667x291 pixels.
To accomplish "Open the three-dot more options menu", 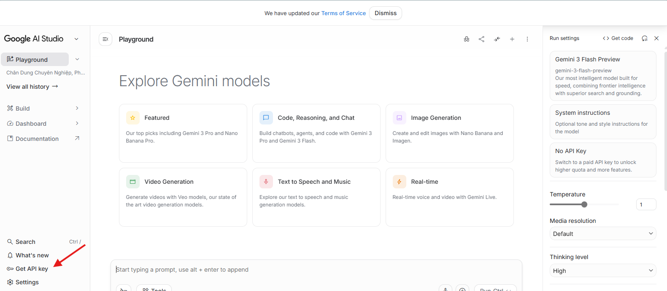I will (527, 39).
